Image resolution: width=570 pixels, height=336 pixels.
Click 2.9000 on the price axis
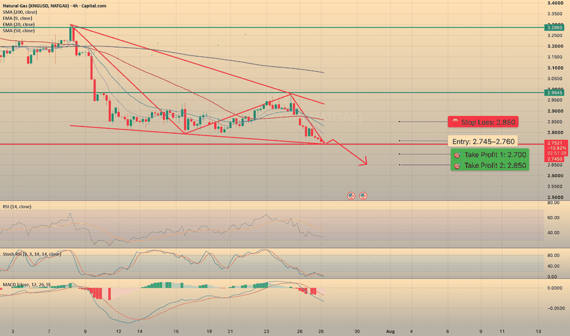click(555, 111)
